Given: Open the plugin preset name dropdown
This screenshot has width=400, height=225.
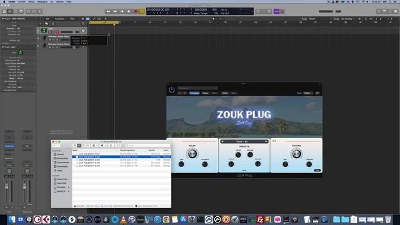Looking at the screenshot, I should (x=197, y=88).
